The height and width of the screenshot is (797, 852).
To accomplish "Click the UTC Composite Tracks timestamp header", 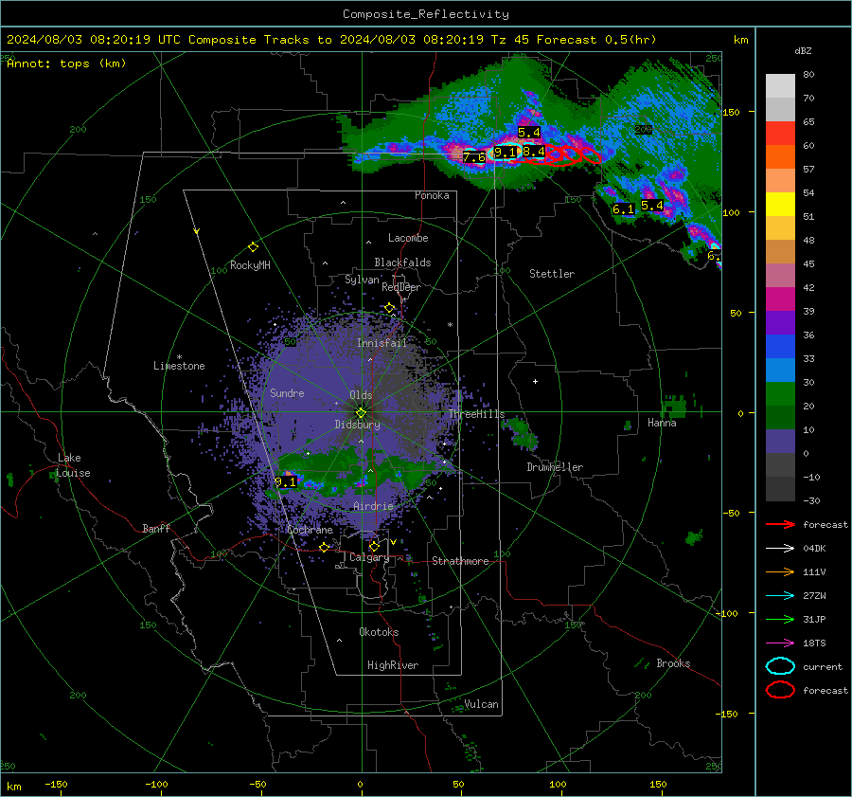I will [x=331, y=40].
